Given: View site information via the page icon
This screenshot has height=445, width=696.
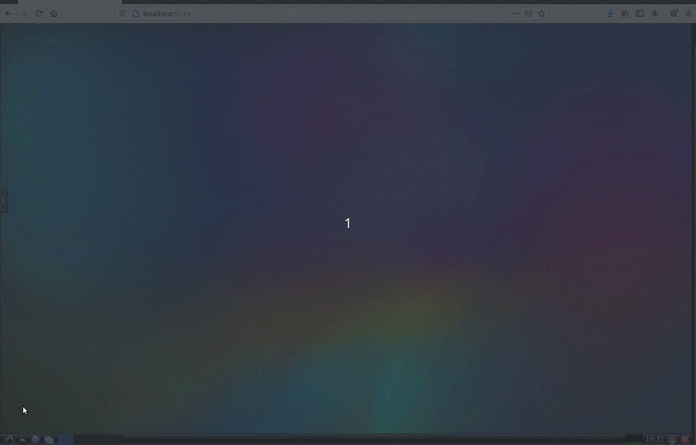Looking at the screenshot, I should (x=135, y=13).
